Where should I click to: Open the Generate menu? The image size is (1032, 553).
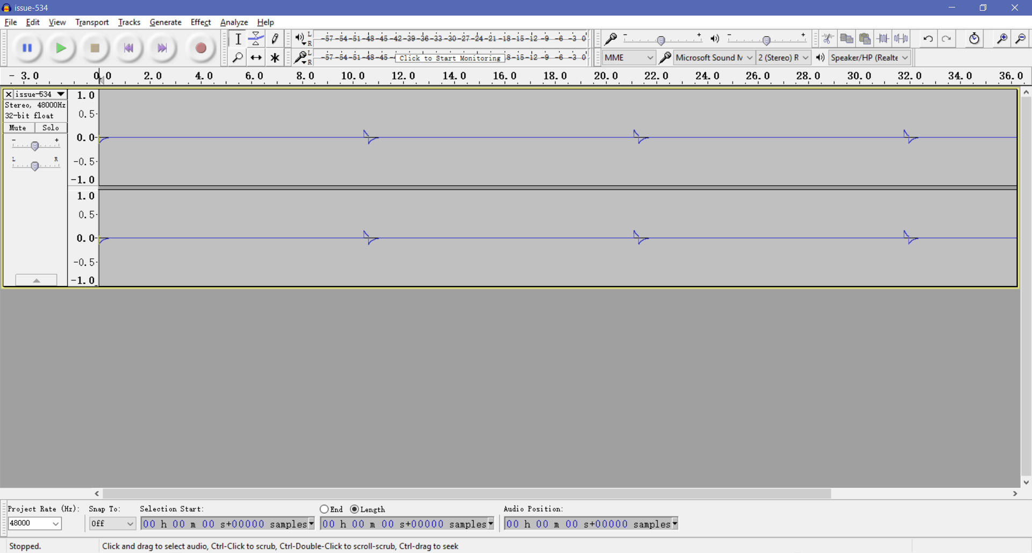(166, 22)
